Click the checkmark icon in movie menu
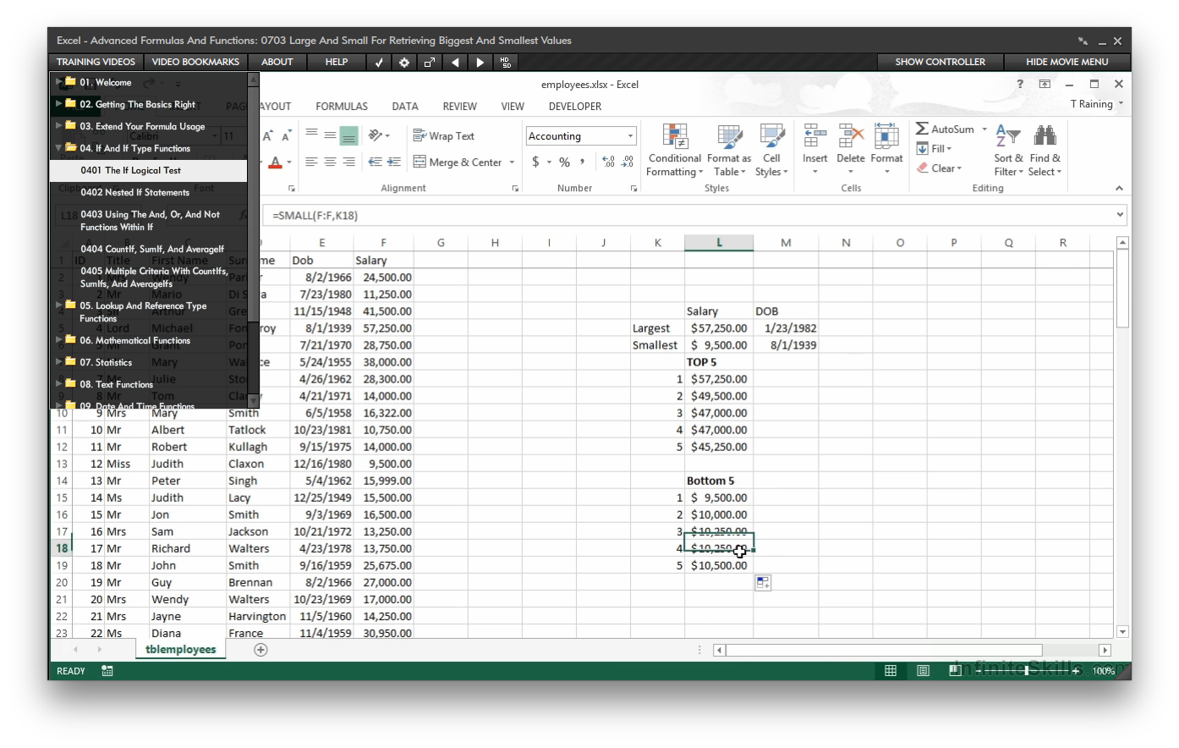Screen dimensions: 1179x748 click(x=379, y=62)
